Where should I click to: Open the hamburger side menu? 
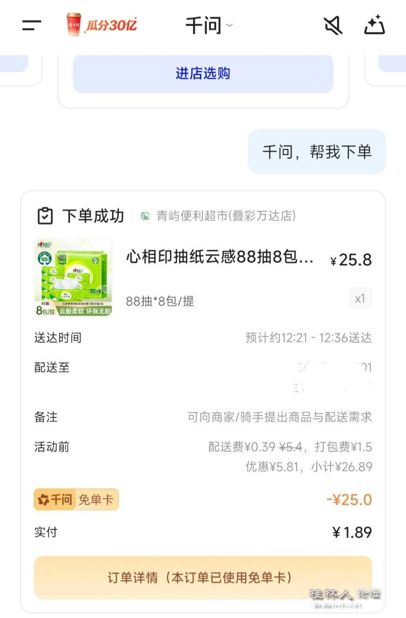(x=32, y=25)
